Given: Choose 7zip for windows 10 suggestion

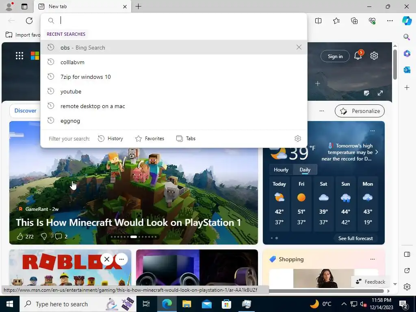Looking at the screenshot, I should point(174,77).
